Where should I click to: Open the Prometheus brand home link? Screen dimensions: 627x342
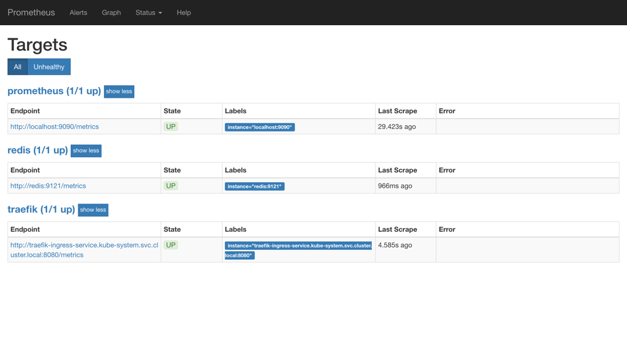pos(31,13)
